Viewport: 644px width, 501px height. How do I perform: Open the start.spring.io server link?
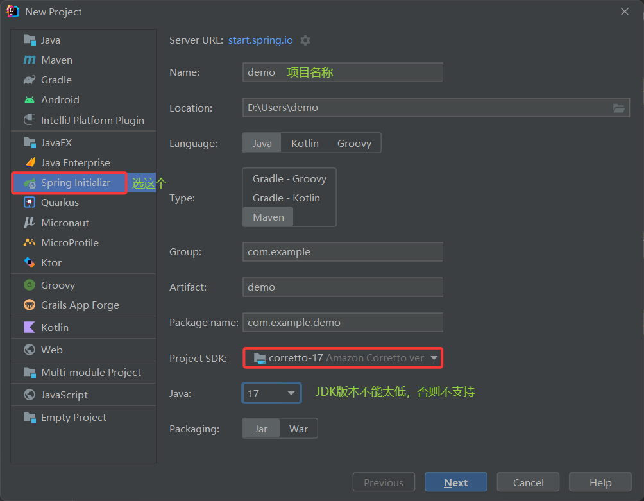tap(260, 40)
